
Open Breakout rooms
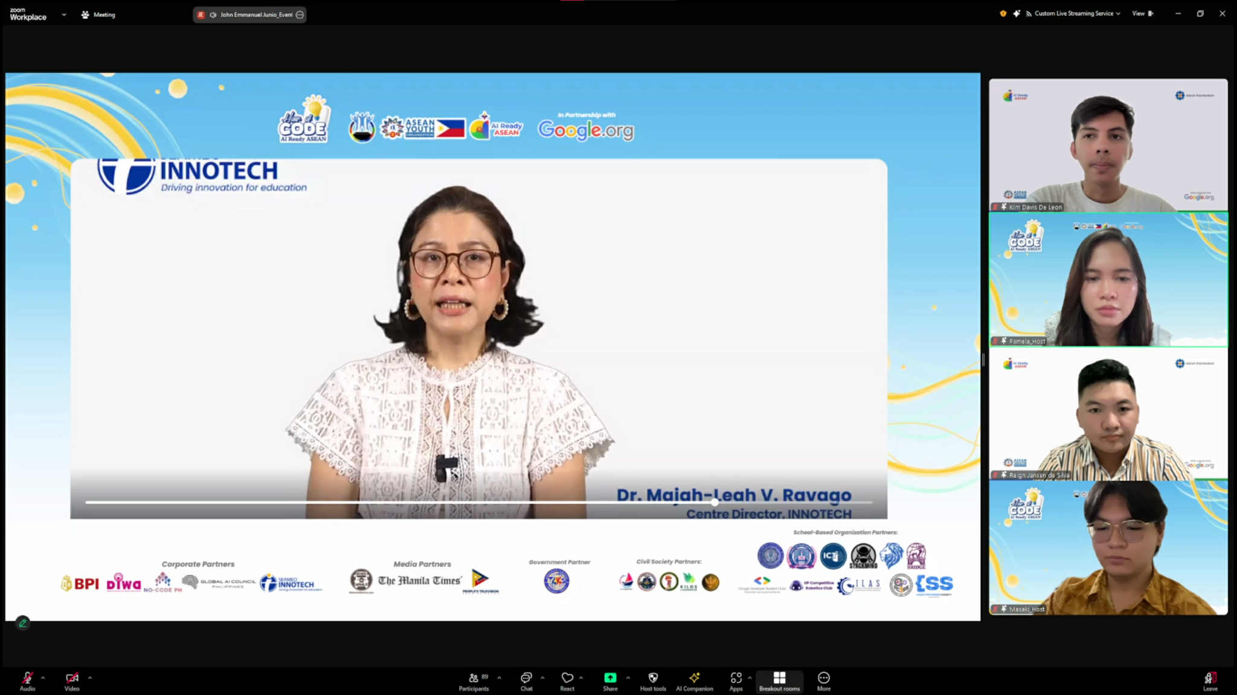coord(779,681)
